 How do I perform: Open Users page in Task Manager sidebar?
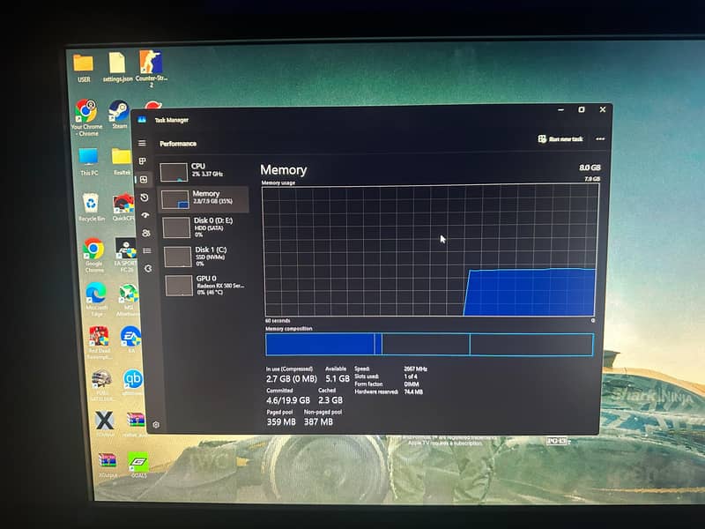(x=146, y=233)
